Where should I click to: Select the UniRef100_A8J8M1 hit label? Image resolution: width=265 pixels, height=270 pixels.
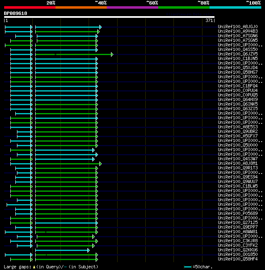point(238,164)
